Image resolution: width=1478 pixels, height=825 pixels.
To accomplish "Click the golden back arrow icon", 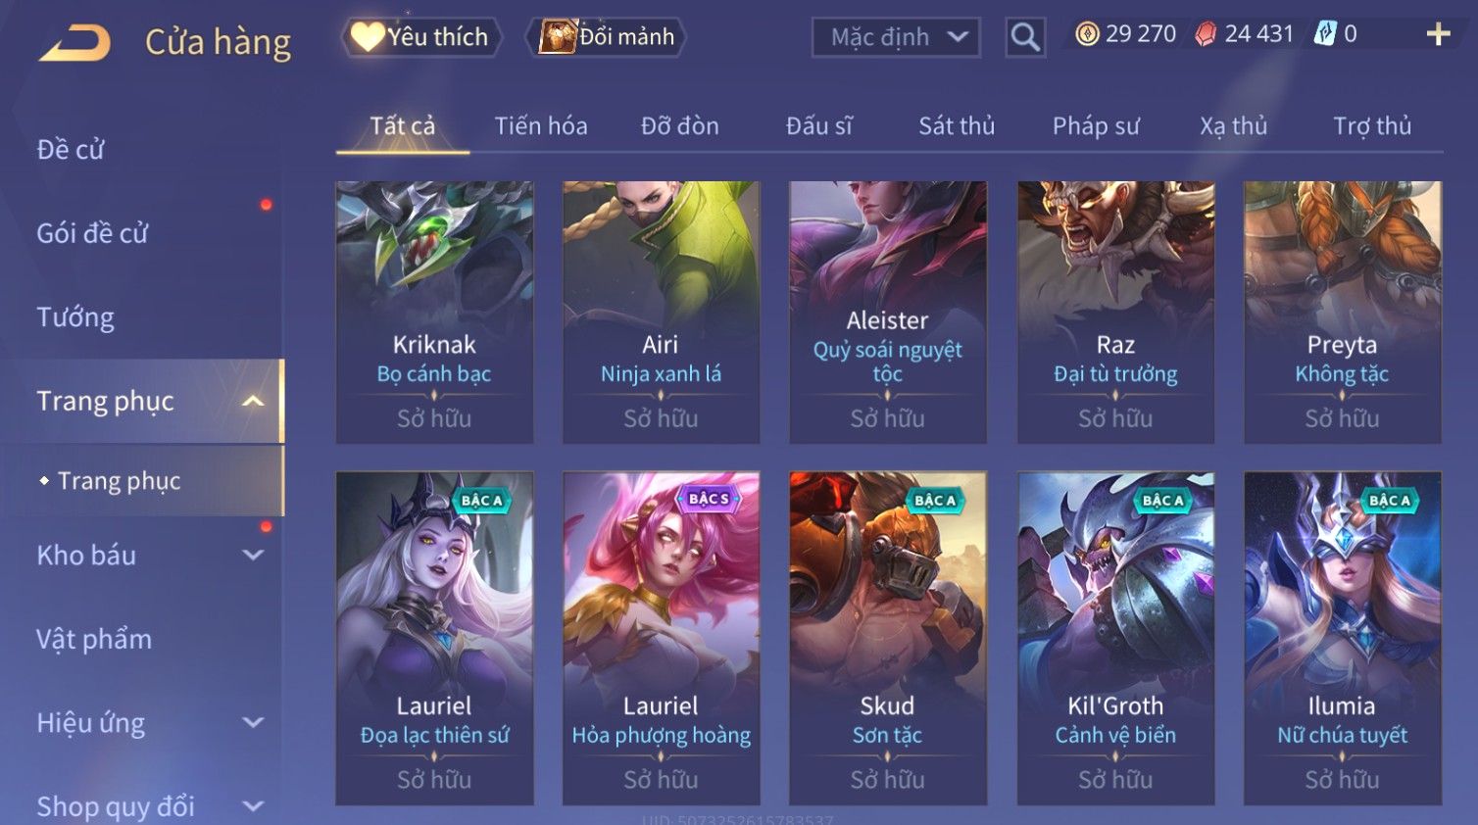I will [75, 43].
